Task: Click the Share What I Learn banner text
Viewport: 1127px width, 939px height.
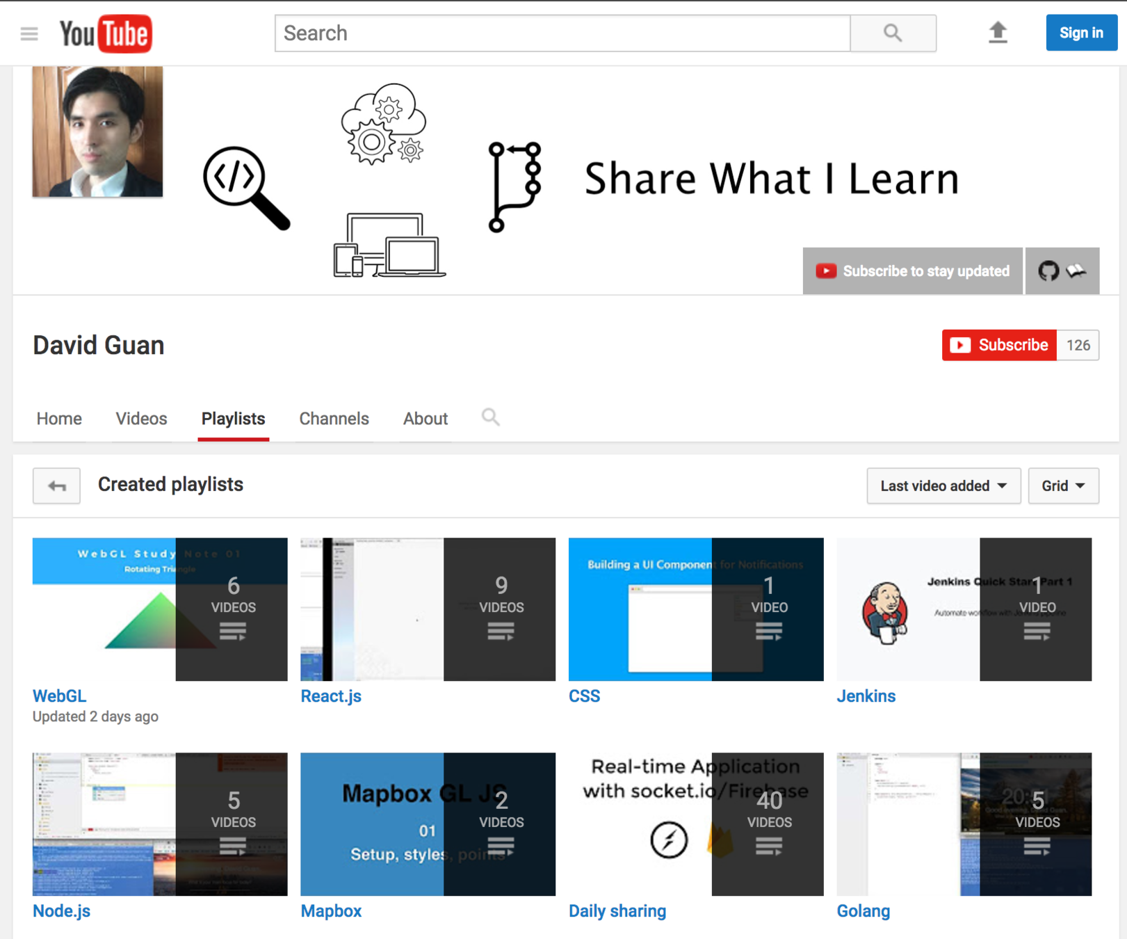Action: pyautogui.click(x=772, y=179)
